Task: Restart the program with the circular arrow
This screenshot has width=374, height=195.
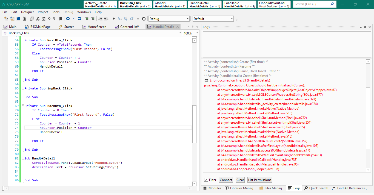Action: 144,19
